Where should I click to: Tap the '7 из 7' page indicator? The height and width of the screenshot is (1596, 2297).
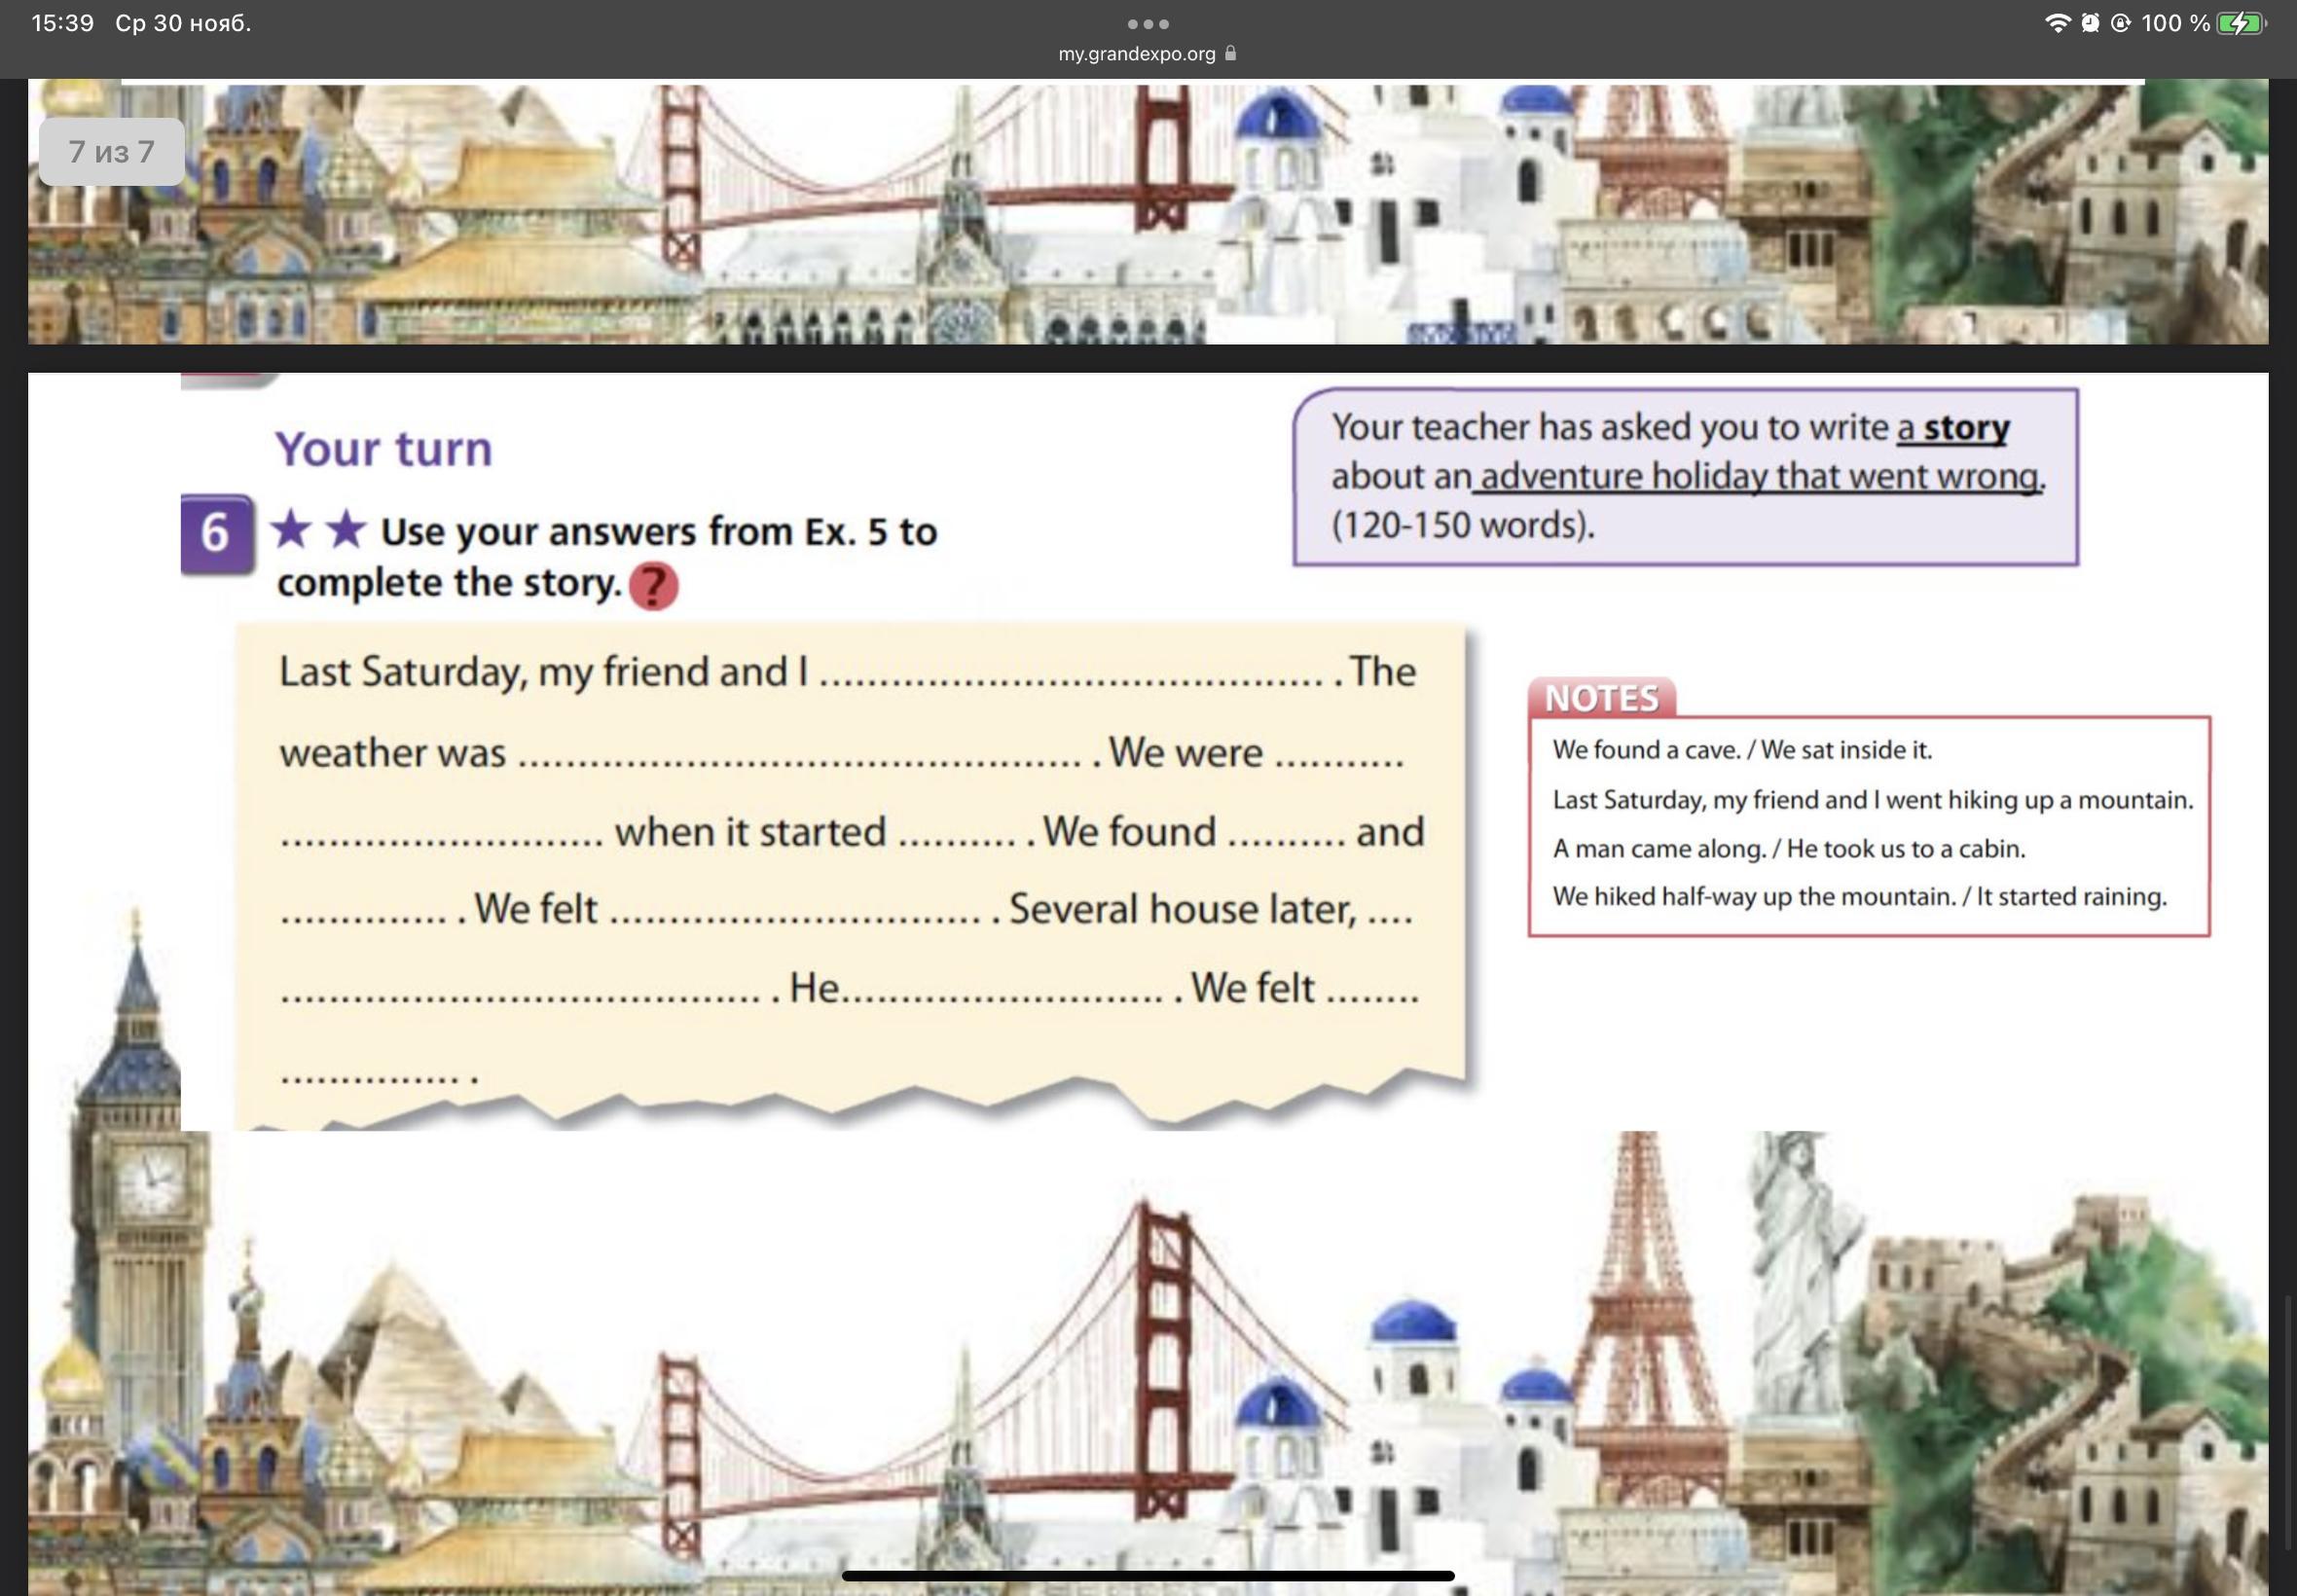(x=112, y=152)
